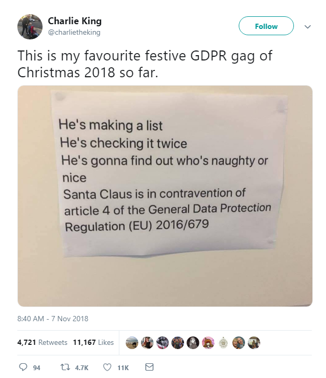Screen dimensions: 326x378
Task: Click the tweet text about festive GDPR gag
Action: (x=145, y=63)
